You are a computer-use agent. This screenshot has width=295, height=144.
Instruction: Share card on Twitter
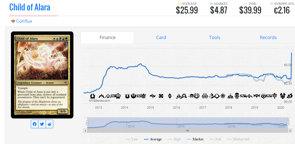(x=42, y=124)
